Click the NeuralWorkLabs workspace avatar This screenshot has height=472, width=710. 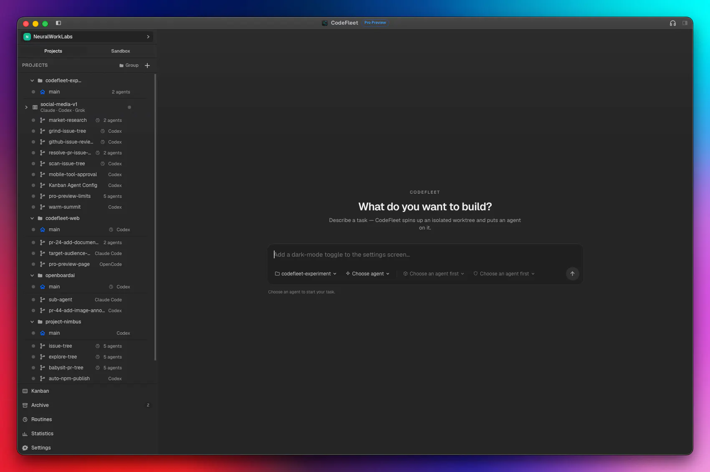27,37
